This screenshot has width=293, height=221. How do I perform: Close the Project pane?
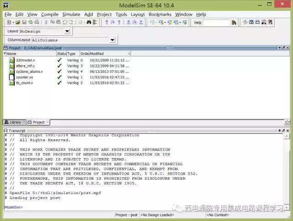tap(288, 48)
